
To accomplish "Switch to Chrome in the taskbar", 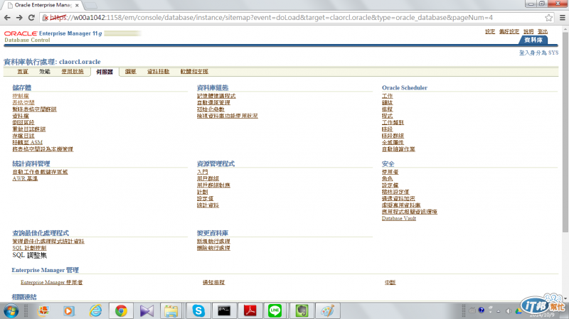I will click(121, 311).
